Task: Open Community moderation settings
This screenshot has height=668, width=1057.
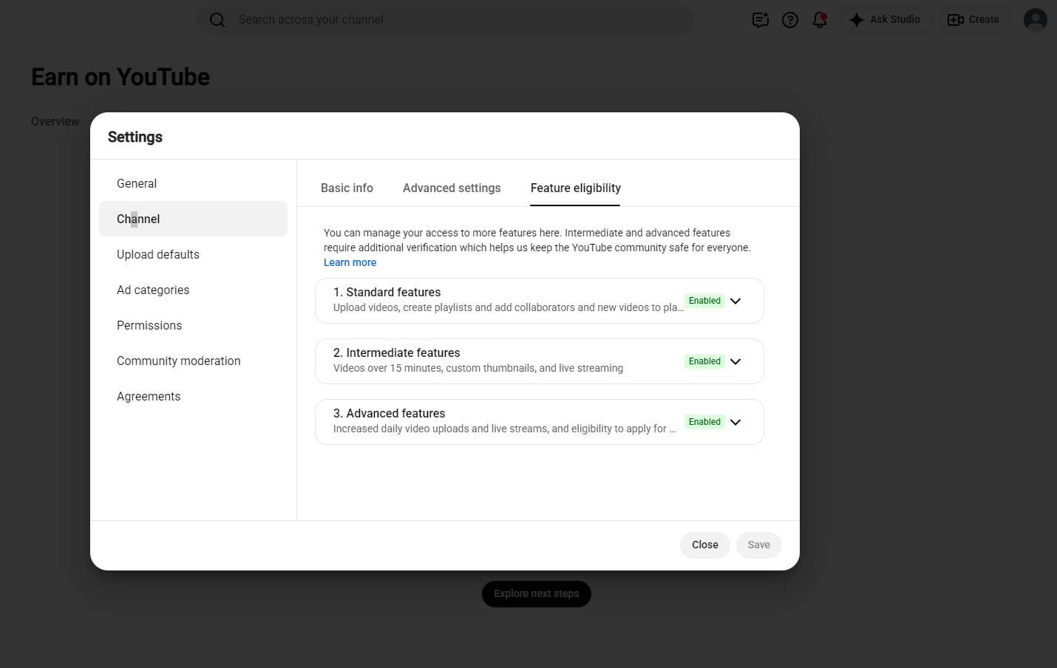Action: [x=193, y=361]
